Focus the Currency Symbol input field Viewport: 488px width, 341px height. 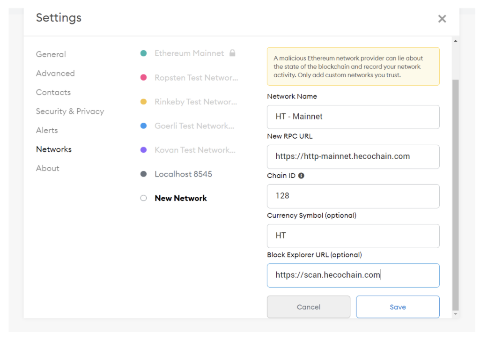click(353, 236)
